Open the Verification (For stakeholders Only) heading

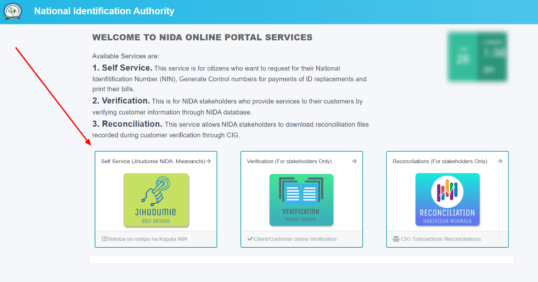289,161
